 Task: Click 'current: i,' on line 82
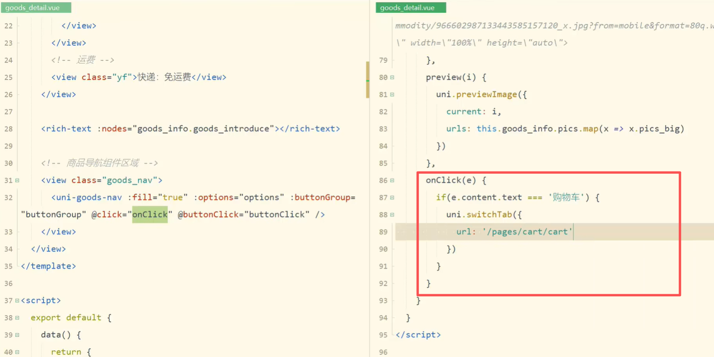(474, 112)
